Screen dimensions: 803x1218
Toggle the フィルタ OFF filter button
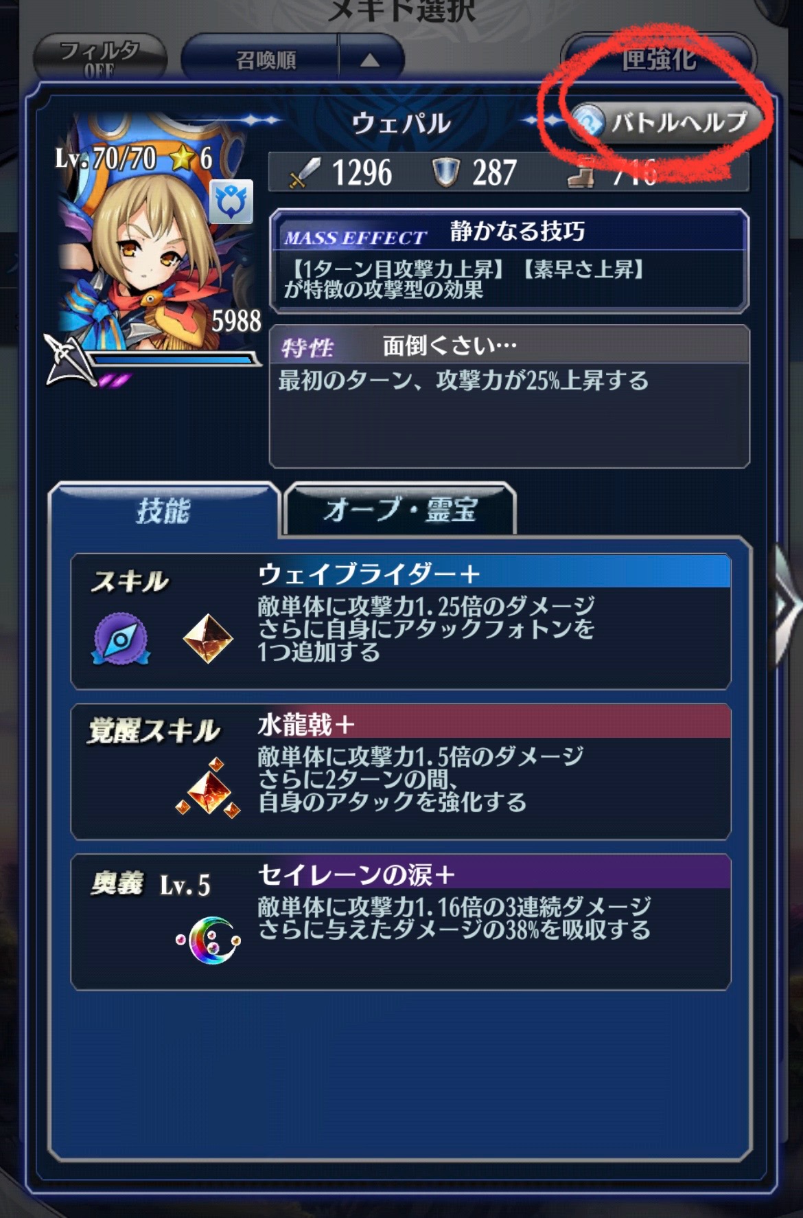pyautogui.click(x=100, y=58)
